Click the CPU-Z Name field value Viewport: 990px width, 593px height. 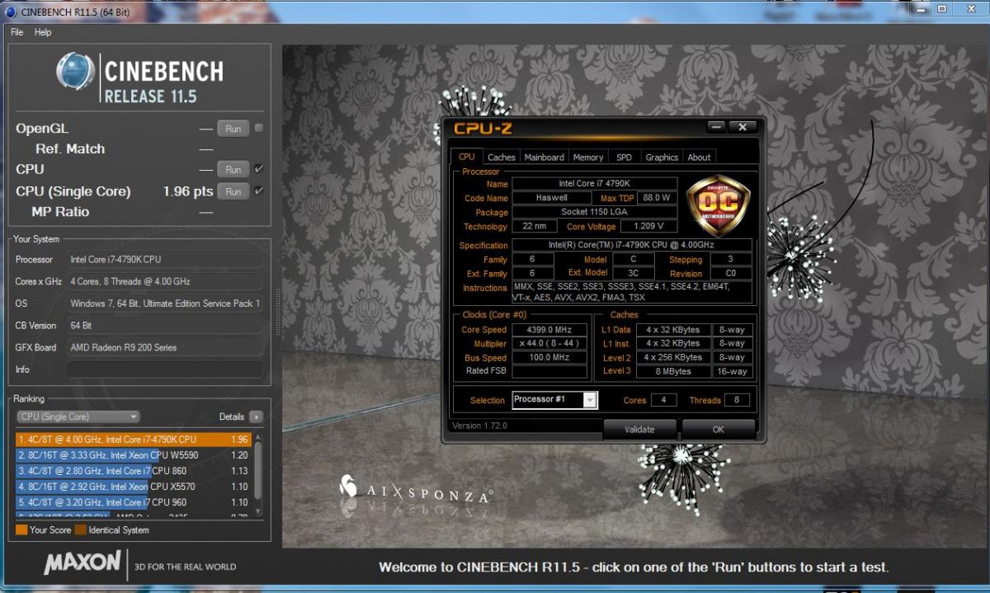(x=595, y=183)
